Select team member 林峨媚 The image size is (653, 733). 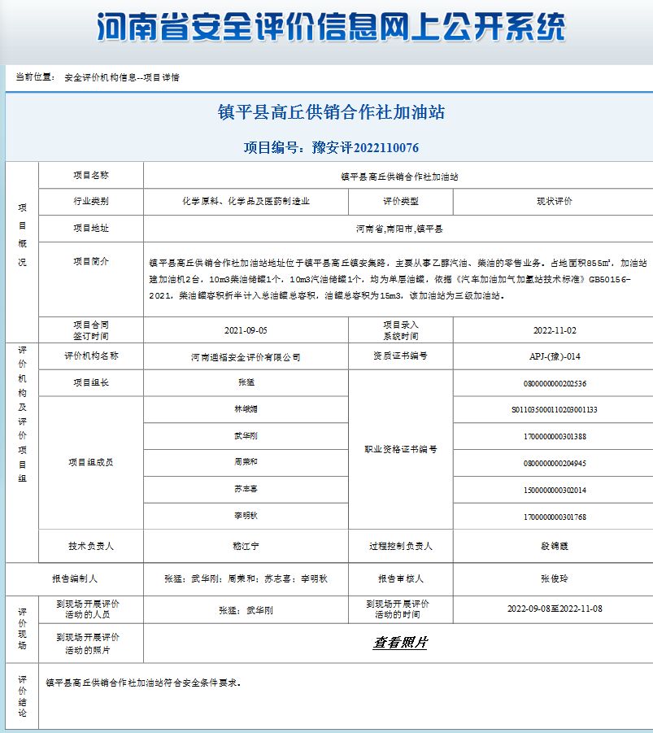tap(246, 409)
